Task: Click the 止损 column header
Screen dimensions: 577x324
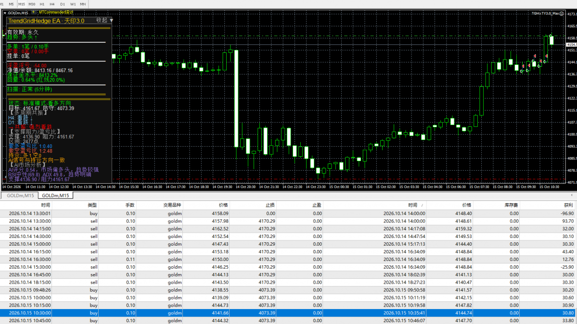Action: click(x=270, y=205)
